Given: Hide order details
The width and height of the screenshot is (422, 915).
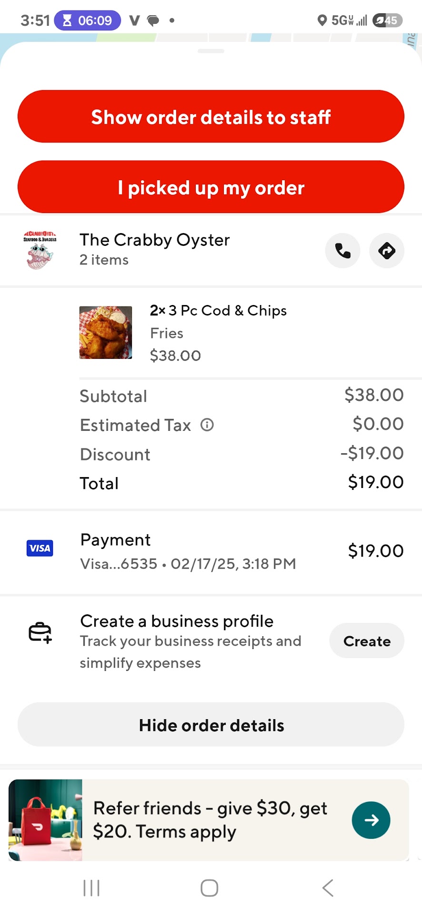Looking at the screenshot, I should click(x=211, y=725).
